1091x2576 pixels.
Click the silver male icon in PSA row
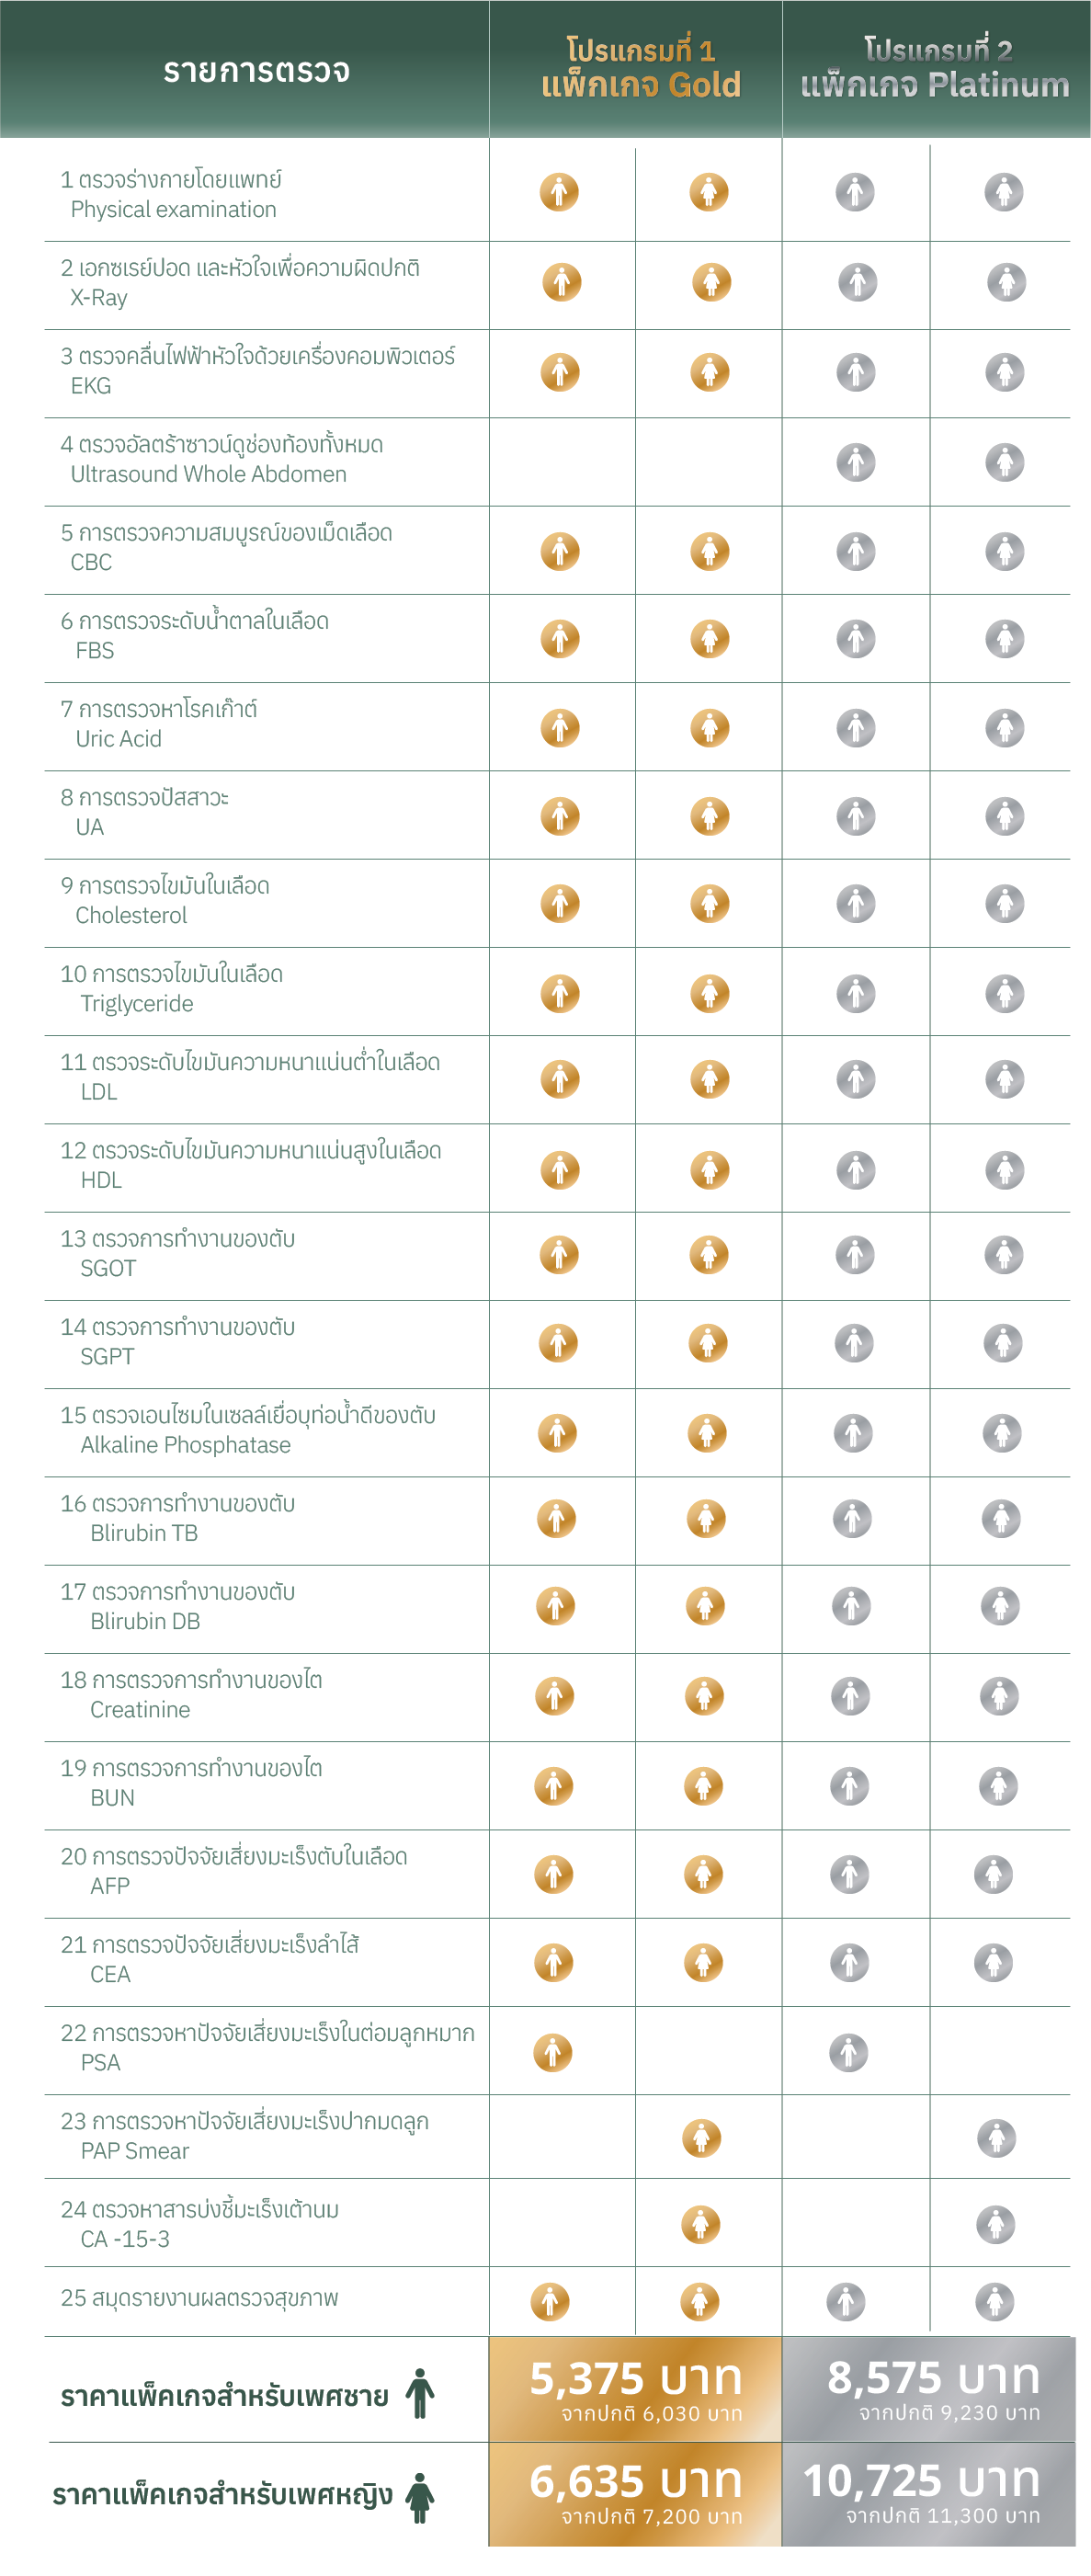[x=849, y=2051]
